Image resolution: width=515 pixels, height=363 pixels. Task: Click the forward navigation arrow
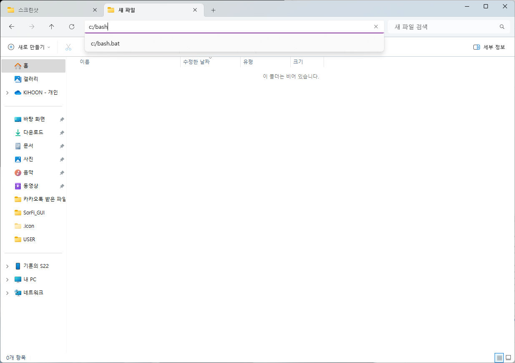[x=32, y=27]
